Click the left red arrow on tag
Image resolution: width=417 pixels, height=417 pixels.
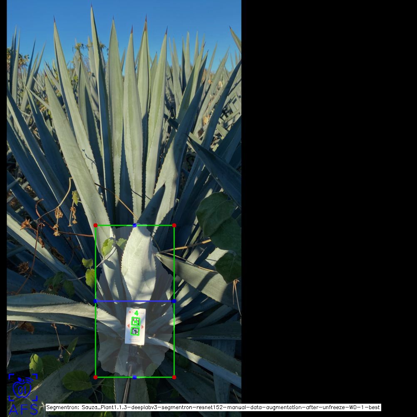point(128,326)
